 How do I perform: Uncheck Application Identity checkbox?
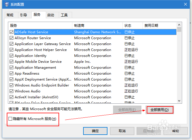11,56
